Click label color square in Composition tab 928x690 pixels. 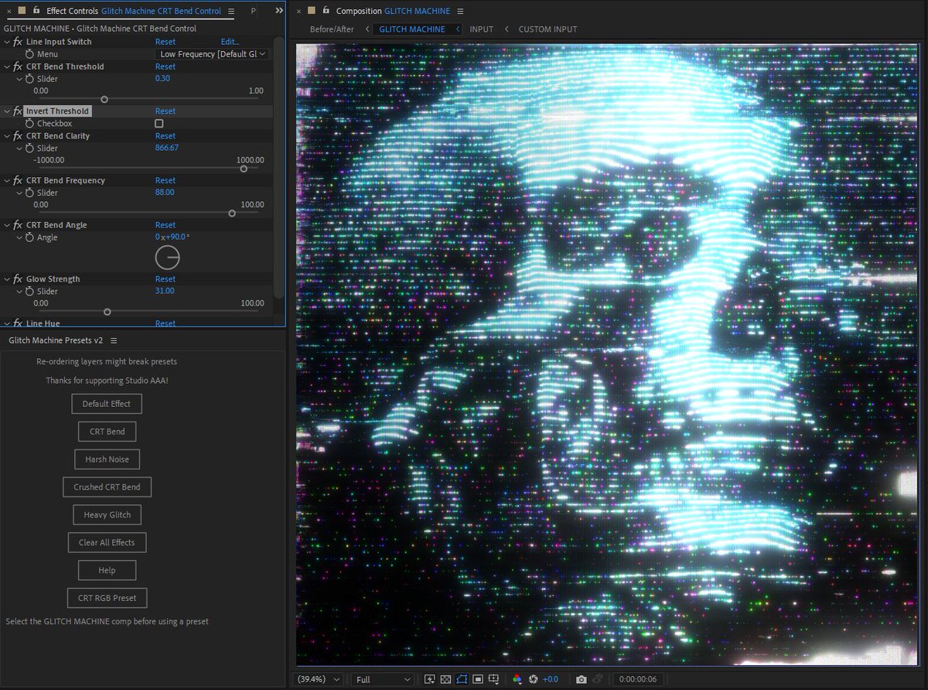(x=312, y=11)
